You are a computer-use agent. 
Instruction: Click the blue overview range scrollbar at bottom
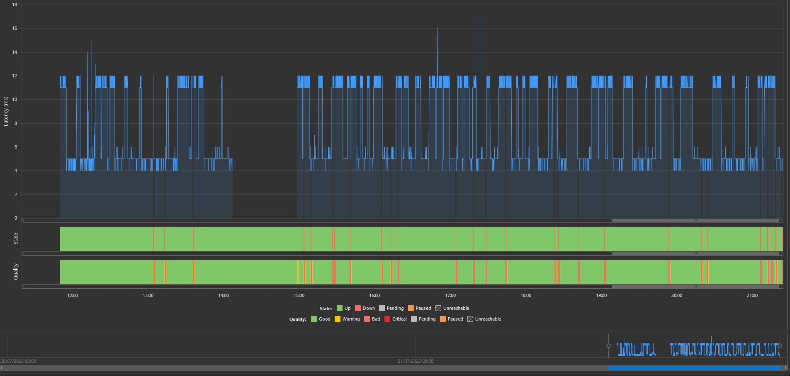click(x=693, y=368)
